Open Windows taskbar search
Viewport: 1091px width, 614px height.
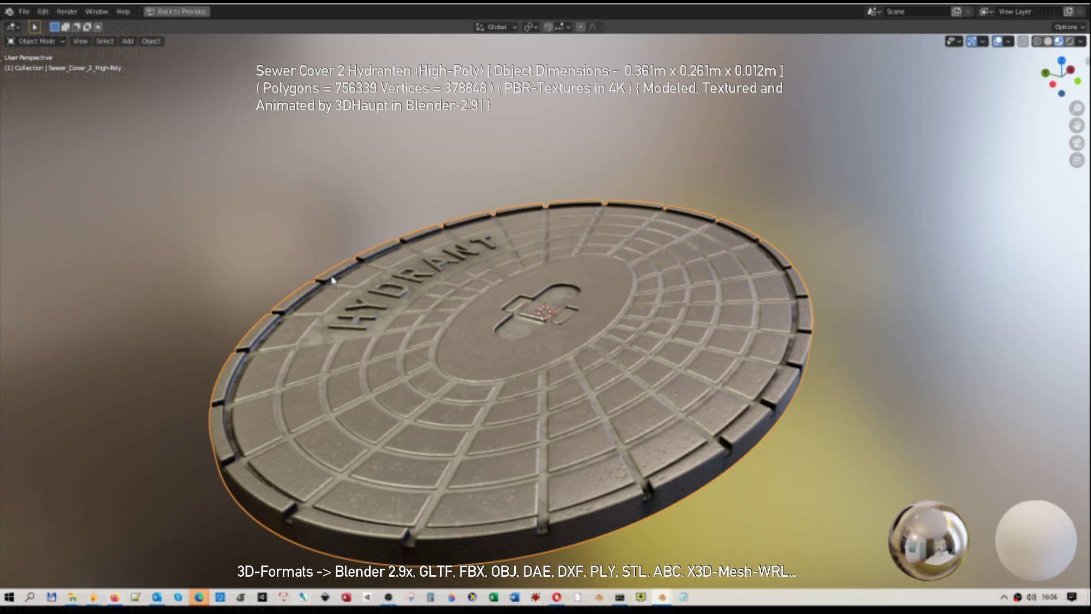tap(30, 597)
